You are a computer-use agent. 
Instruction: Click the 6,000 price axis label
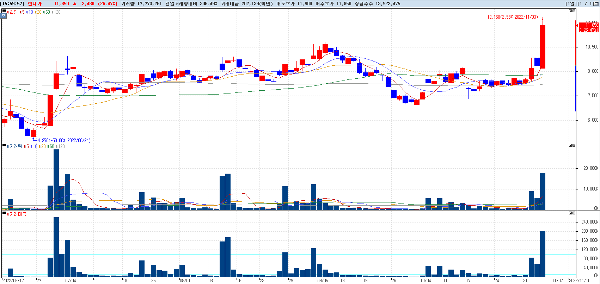[x=593, y=120]
